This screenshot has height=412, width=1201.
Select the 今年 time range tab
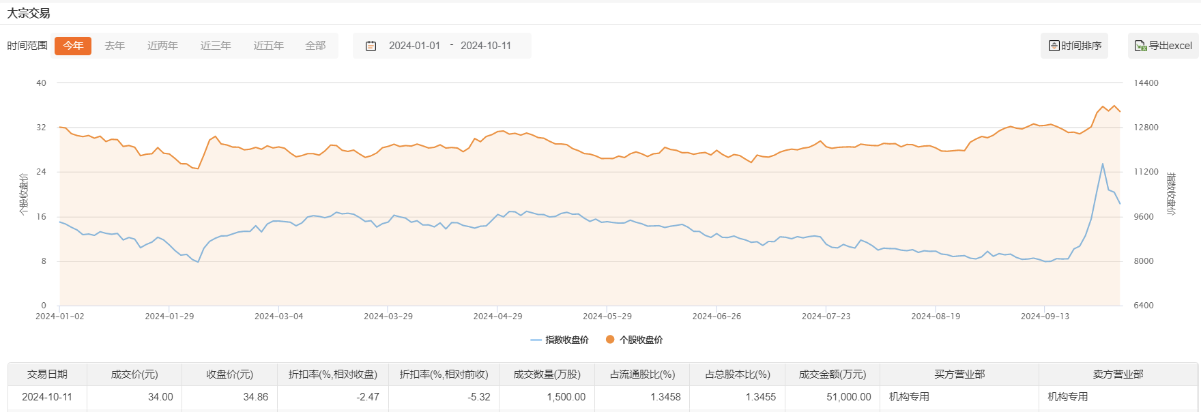[73, 46]
